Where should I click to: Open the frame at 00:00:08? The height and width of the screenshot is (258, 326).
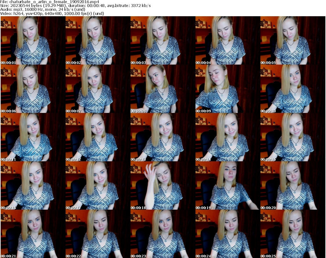163,89
